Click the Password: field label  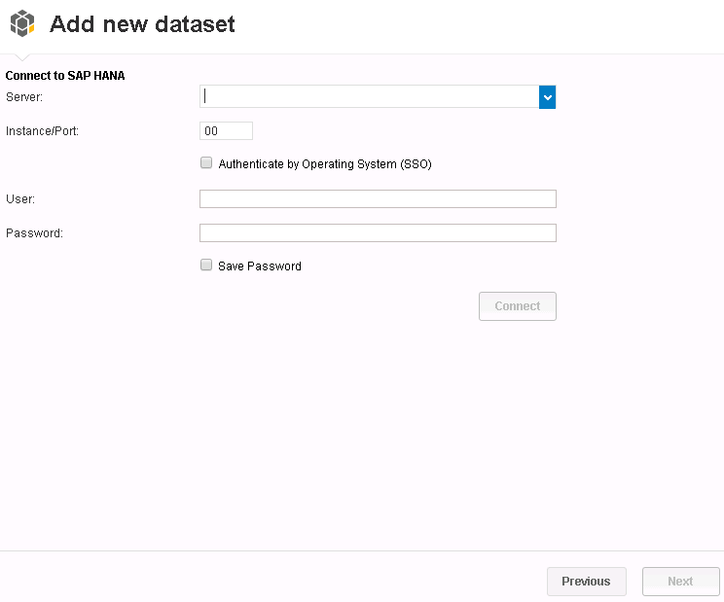[34, 233]
